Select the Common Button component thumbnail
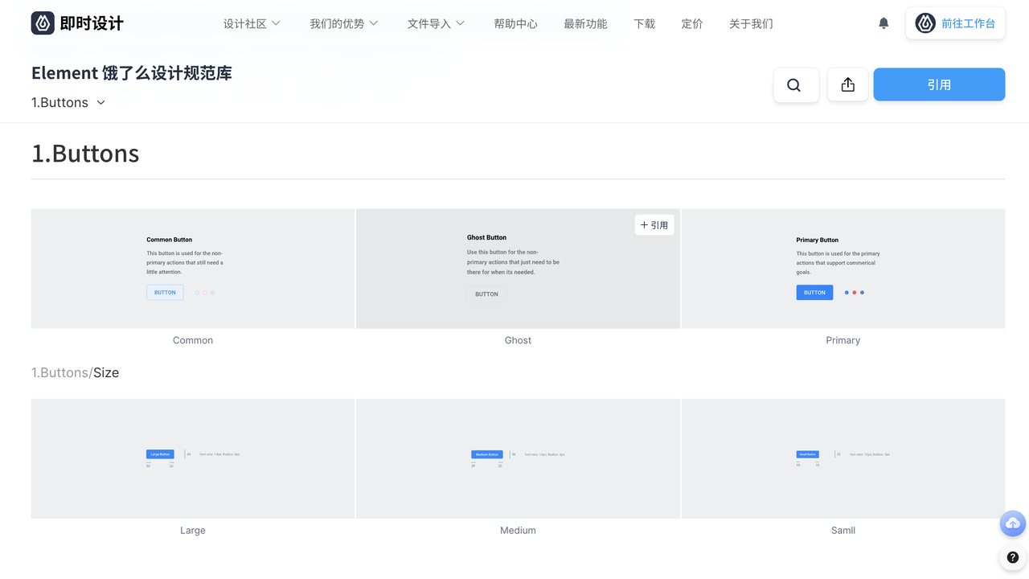Screen dimensions: 1029x579 click(193, 269)
